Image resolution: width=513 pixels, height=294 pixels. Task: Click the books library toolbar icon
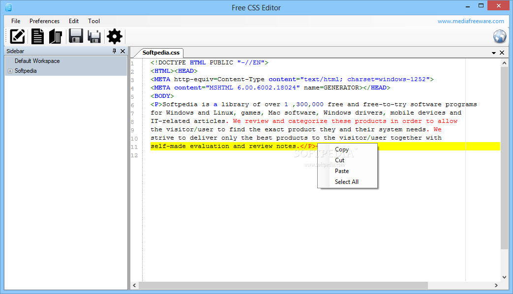tap(56, 36)
